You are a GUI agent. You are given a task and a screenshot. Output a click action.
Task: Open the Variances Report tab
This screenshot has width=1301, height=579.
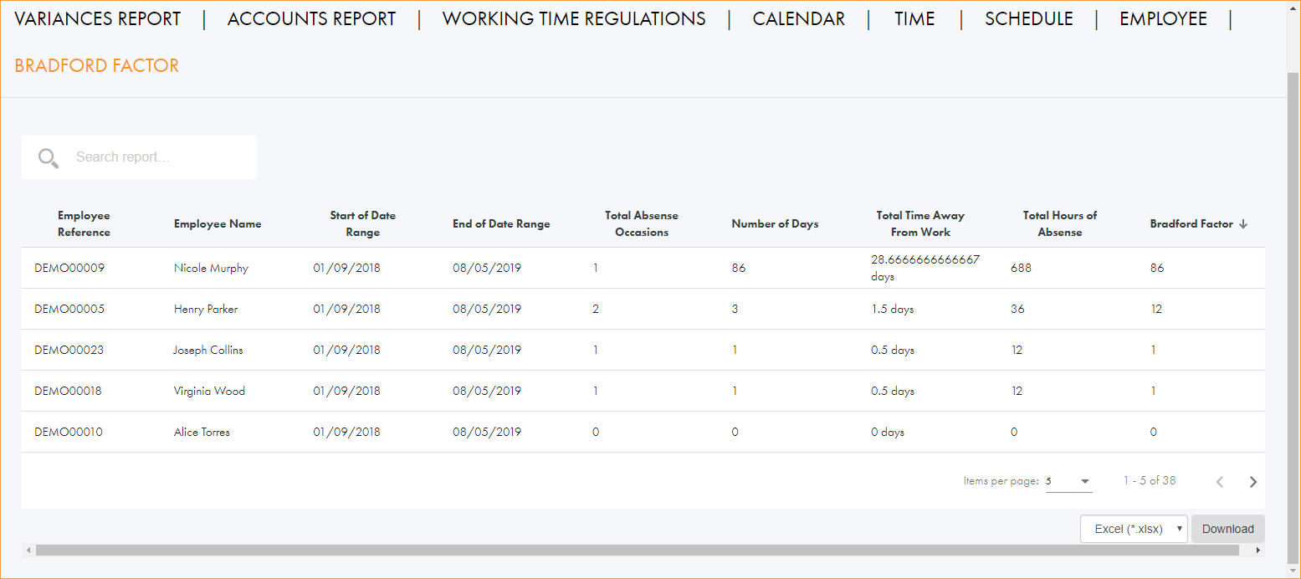pos(97,19)
